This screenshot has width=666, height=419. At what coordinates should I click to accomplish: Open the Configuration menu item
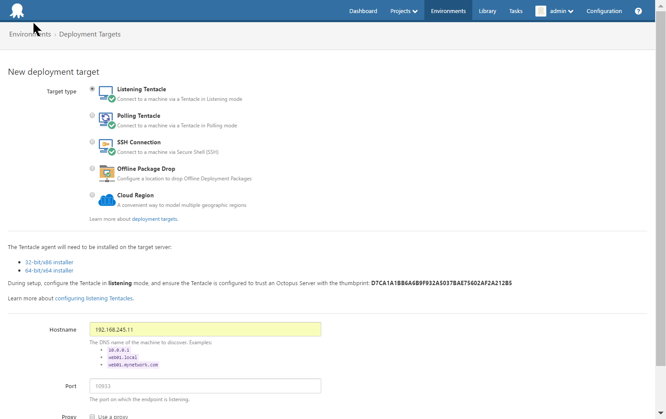(x=604, y=11)
